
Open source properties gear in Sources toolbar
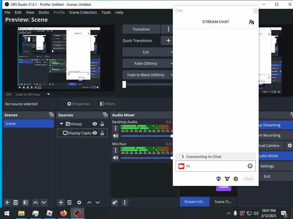tap(79, 202)
